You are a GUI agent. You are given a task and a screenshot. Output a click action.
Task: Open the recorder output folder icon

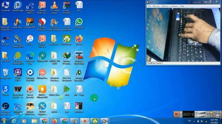coord(211,113)
